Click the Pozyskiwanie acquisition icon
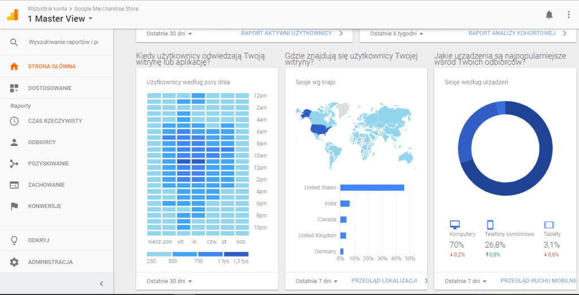Image resolution: width=579 pixels, height=295 pixels. click(14, 163)
